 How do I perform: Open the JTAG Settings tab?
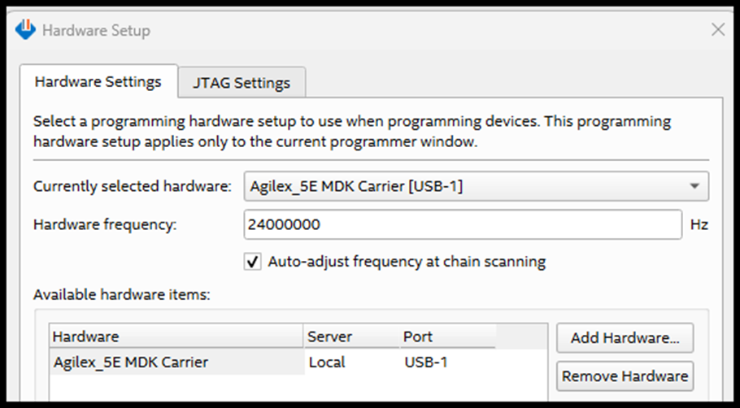tap(242, 83)
